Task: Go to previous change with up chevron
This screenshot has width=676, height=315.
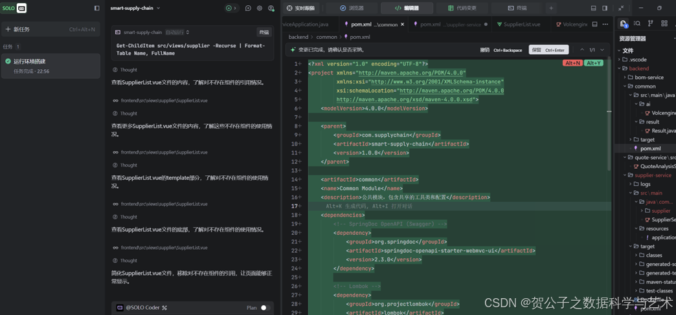Action: pyautogui.click(x=582, y=50)
